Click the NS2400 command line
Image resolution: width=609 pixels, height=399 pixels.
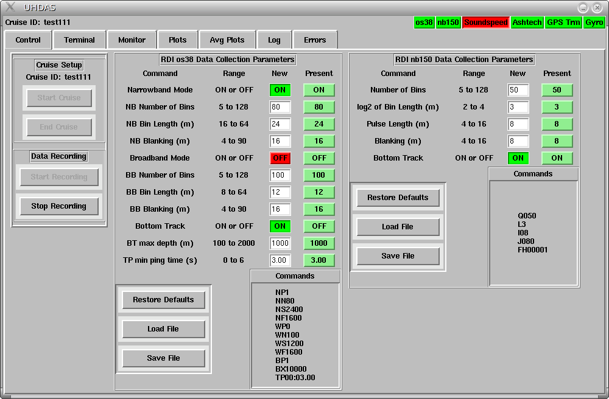point(289,310)
